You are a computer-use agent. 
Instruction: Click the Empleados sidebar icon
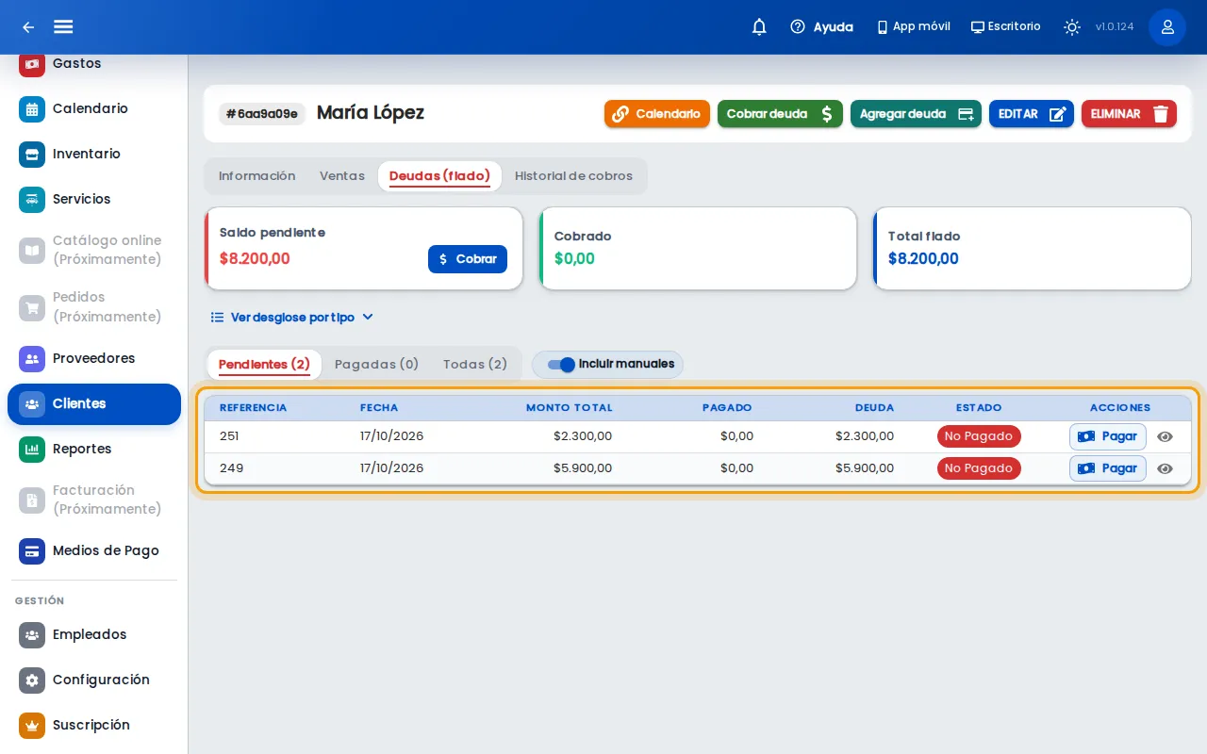32,634
